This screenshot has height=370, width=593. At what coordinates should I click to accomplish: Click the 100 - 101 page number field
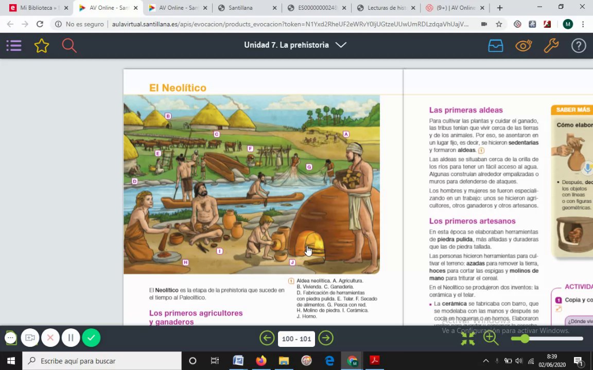point(296,339)
